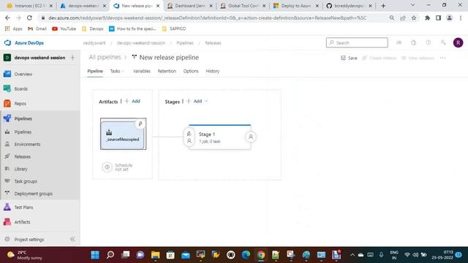Open the Add stage dropdown
This screenshot has height=263, width=468.
pos(197,102)
